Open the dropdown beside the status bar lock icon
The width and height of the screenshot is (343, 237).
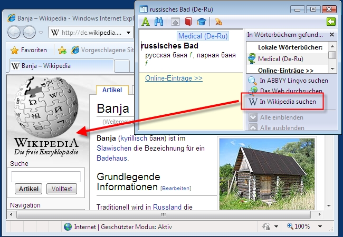pos(276,227)
